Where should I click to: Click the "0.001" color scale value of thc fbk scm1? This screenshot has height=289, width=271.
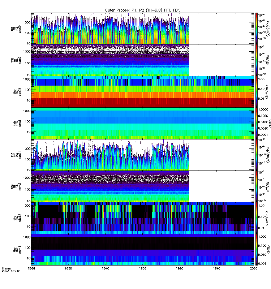(x=262, y=264)
